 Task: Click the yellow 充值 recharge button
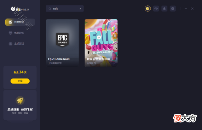20,81
